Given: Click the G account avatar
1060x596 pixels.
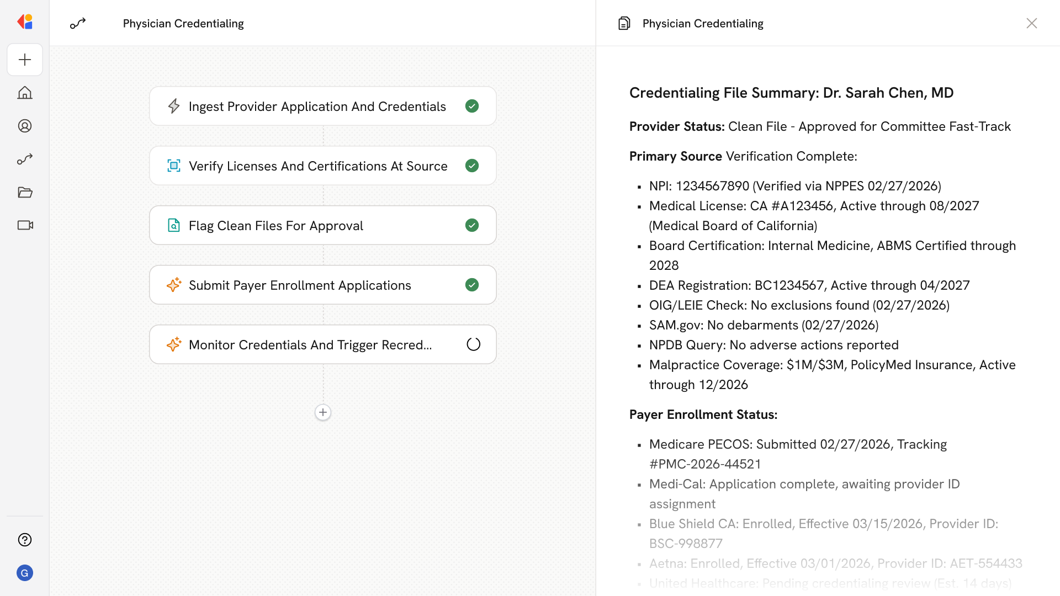Looking at the screenshot, I should [x=25, y=573].
